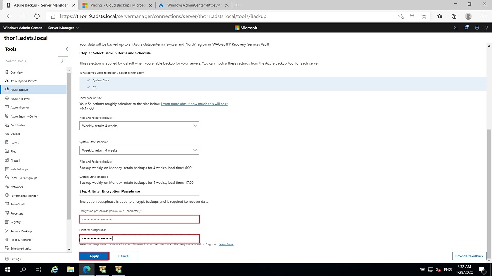Focus Encryption passphrase field
492x276 pixels.
tap(139, 219)
